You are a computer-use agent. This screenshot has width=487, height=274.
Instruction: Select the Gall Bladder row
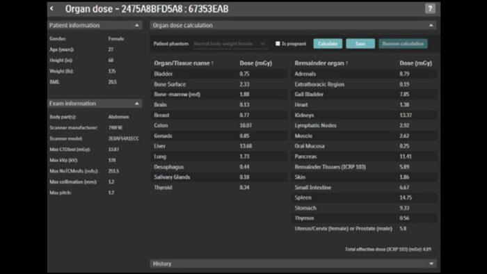(365, 95)
